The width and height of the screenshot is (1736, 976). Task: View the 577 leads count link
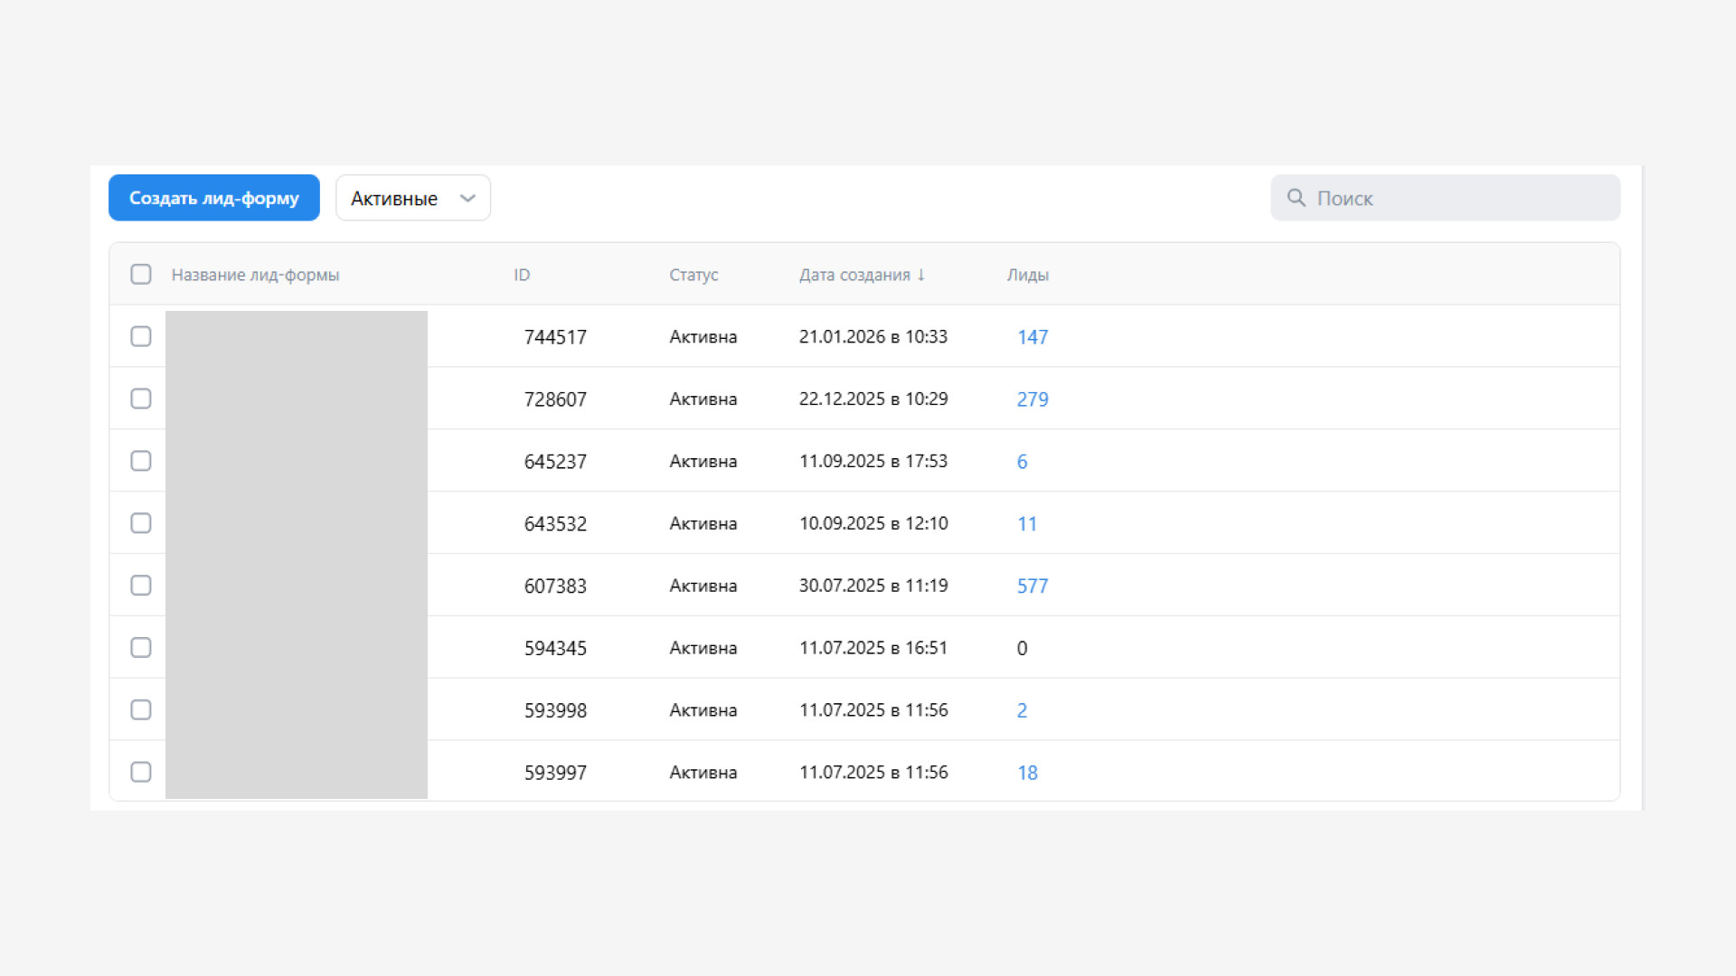tap(1032, 586)
